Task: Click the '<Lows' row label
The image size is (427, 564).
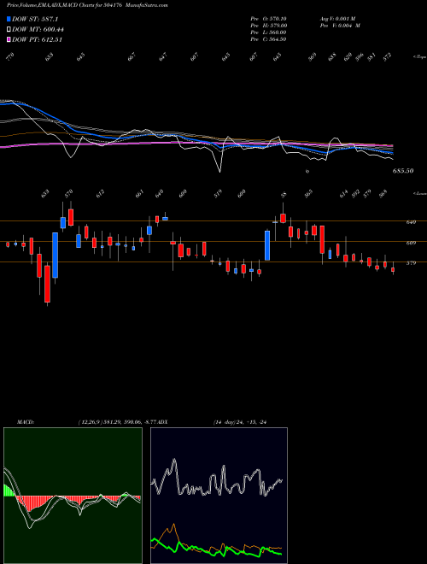Action: [x=420, y=193]
